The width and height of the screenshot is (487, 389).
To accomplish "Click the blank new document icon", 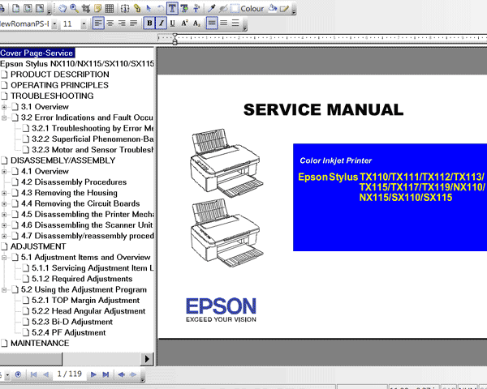I will coord(16,8).
